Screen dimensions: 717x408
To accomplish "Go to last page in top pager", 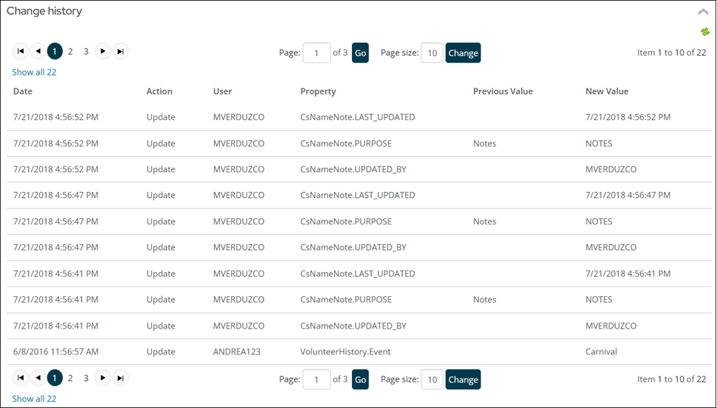I will pos(120,51).
